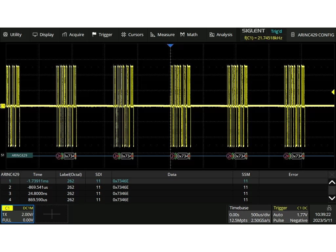This screenshot has height=252, width=336.
Task: Open the Math menu
Action: coord(189,34)
